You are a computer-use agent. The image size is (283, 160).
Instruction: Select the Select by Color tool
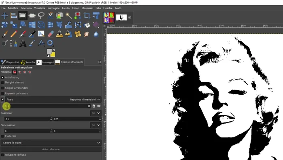click(x=78, y=16)
